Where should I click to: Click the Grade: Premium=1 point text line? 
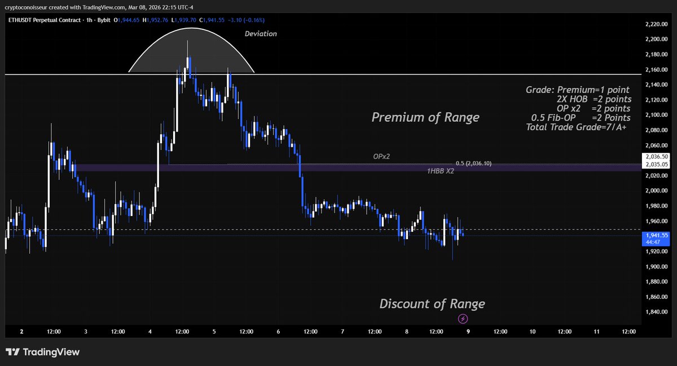click(578, 90)
